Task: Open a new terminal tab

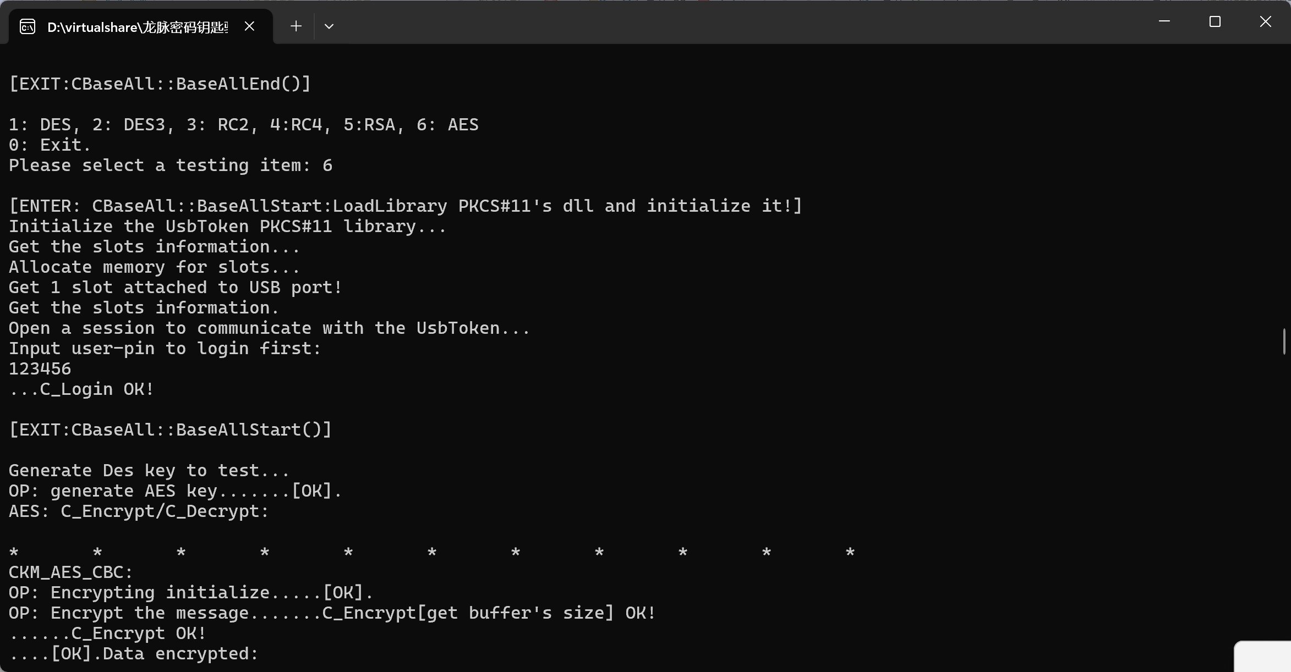Action: pyautogui.click(x=296, y=26)
